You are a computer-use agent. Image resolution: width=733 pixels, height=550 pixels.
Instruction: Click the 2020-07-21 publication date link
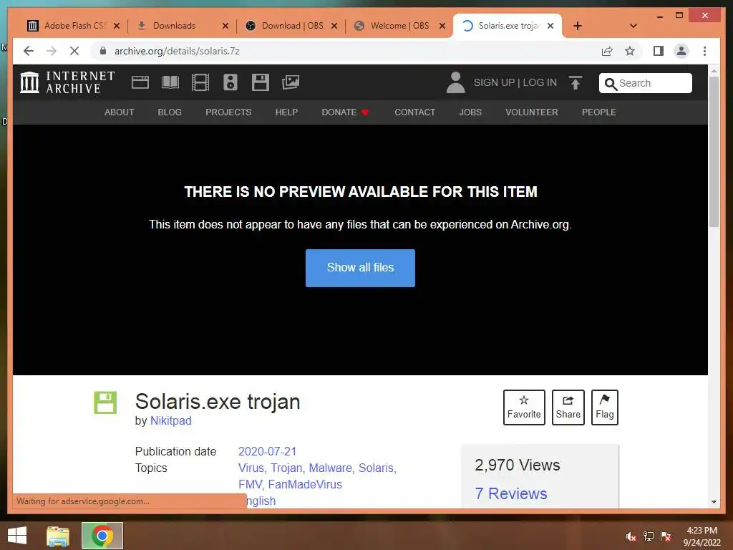pyautogui.click(x=268, y=451)
